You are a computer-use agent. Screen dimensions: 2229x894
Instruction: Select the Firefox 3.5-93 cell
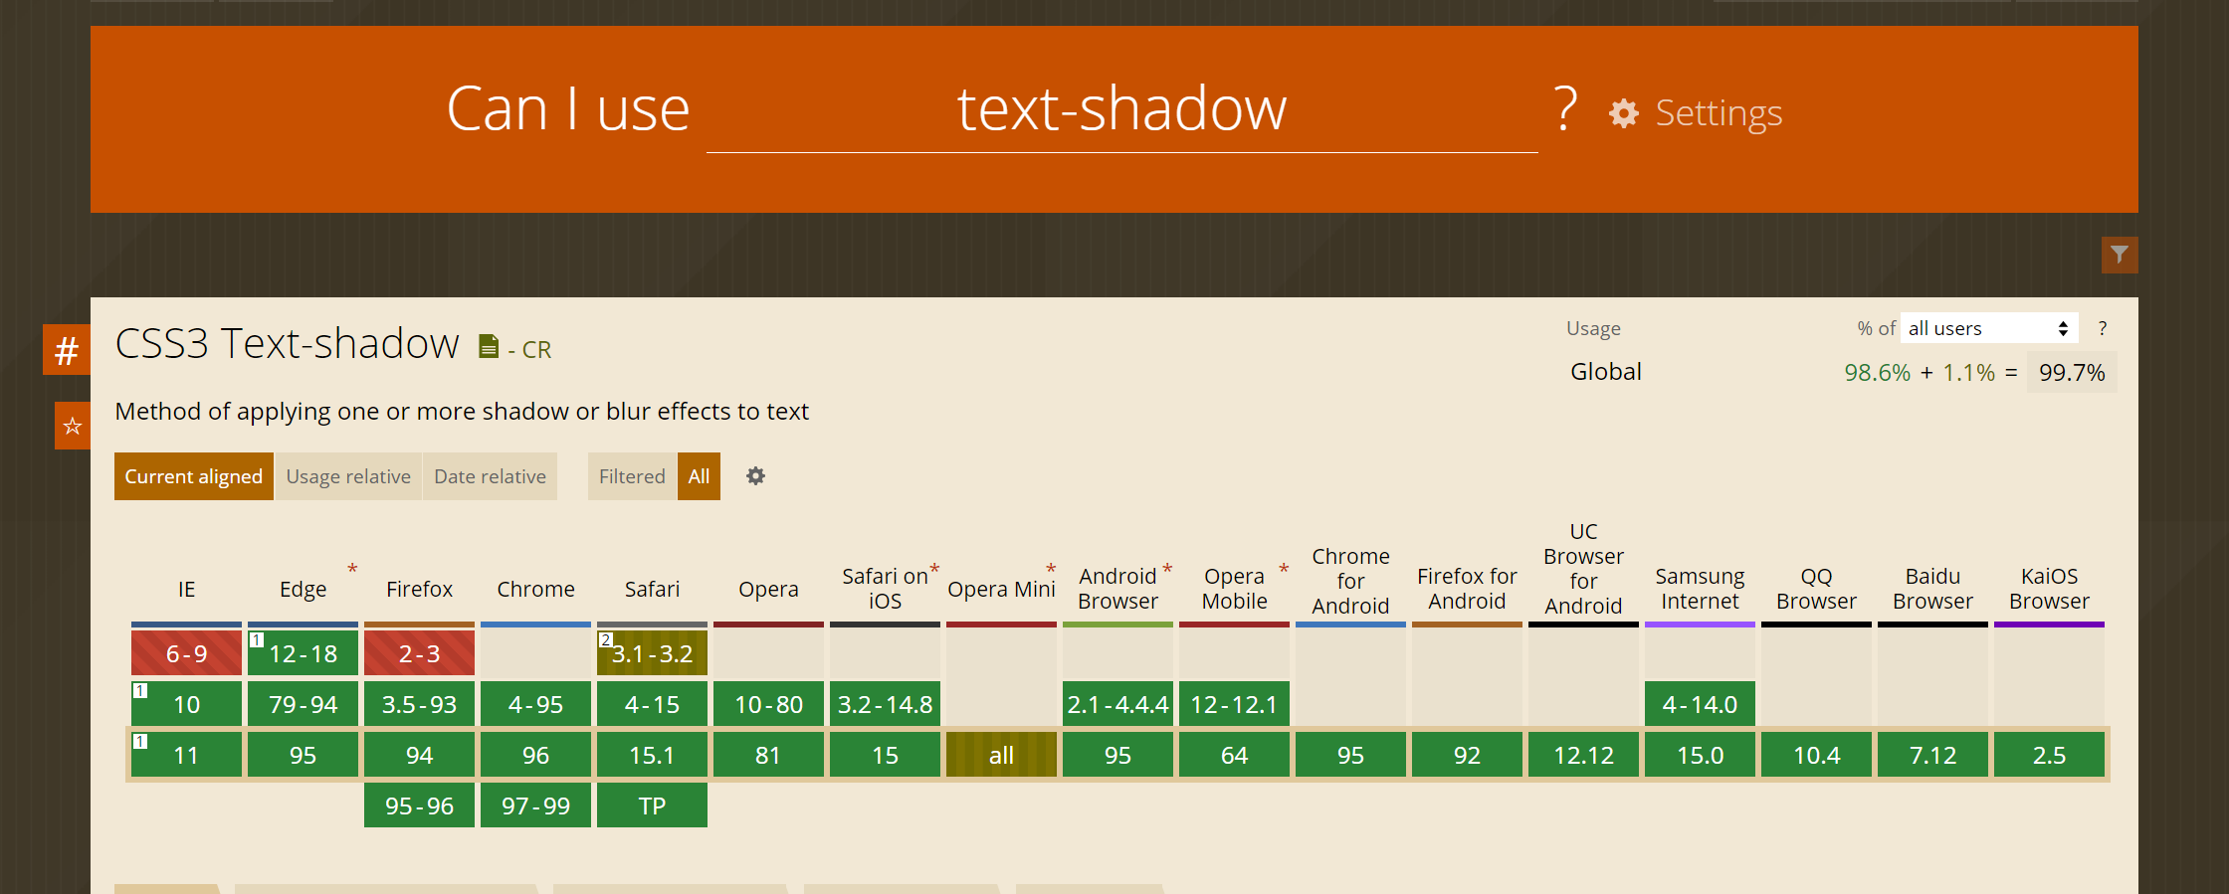point(419,704)
